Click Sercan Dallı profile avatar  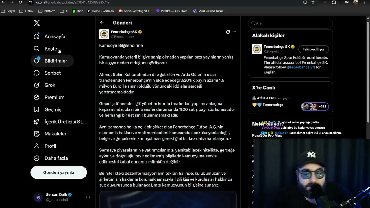(38, 197)
